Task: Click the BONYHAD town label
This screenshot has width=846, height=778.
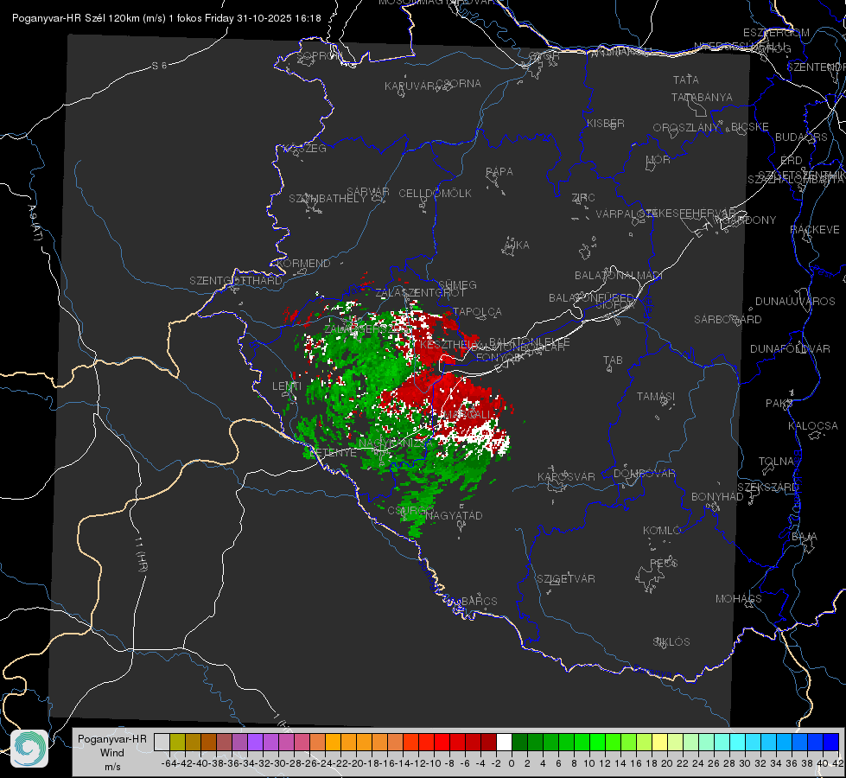Action: tap(717, 497)
